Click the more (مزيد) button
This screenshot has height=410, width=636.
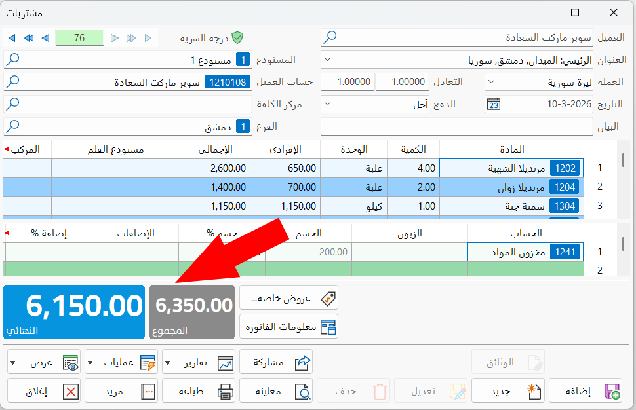(121, 391)
